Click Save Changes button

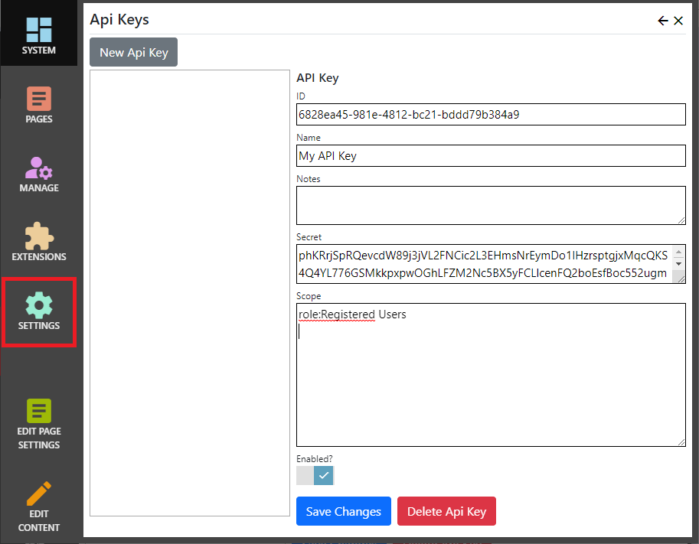[343, 511]
